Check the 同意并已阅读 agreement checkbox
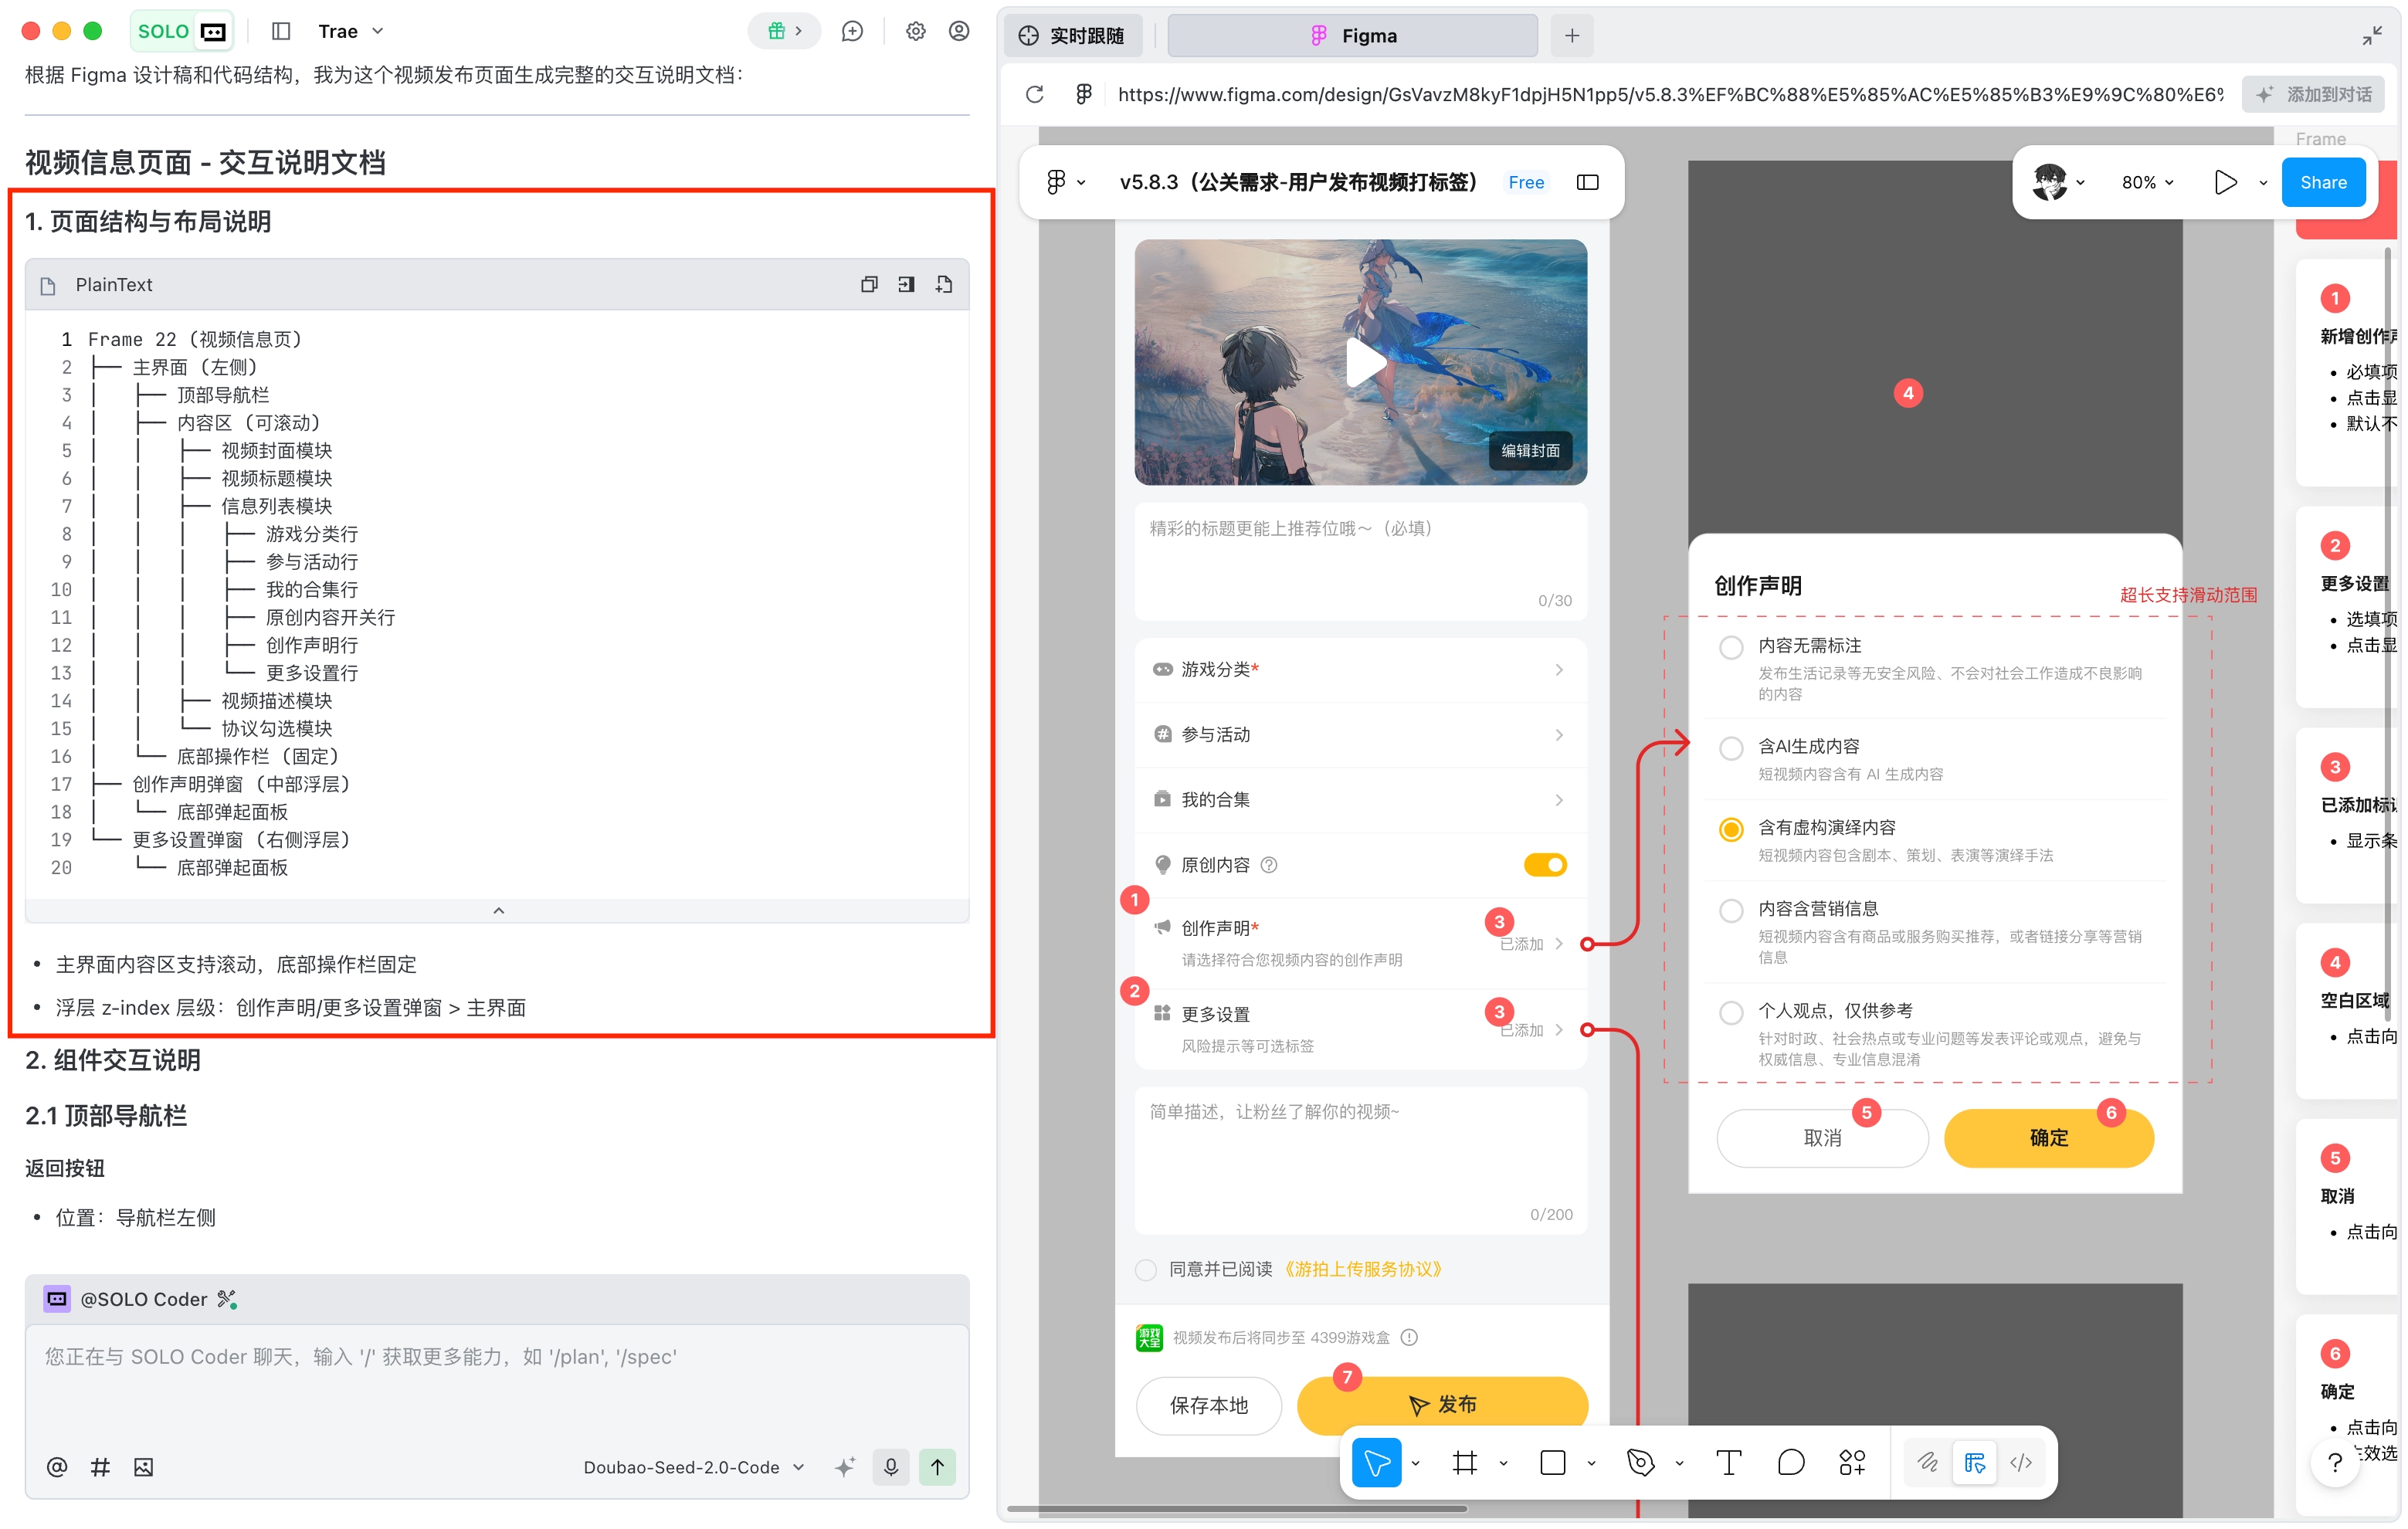The image size is (2408, 1529). [x=1146, y=1270]
